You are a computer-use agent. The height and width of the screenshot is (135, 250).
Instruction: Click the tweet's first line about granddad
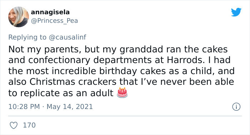118,50
